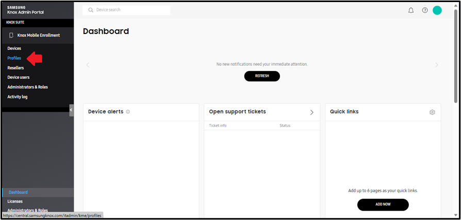Select Devices in the sidebar menu
The image size is (461, 220).
coord(14,48)
